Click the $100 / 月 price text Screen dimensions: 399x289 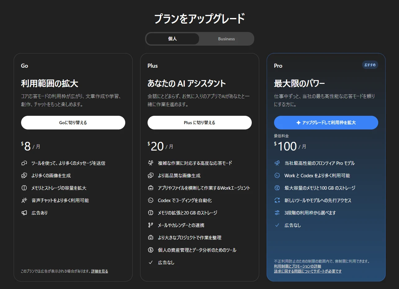[290, 146]
